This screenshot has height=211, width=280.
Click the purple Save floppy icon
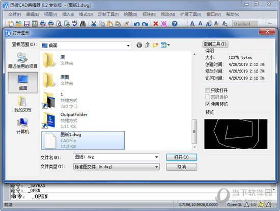pos(26,24)
